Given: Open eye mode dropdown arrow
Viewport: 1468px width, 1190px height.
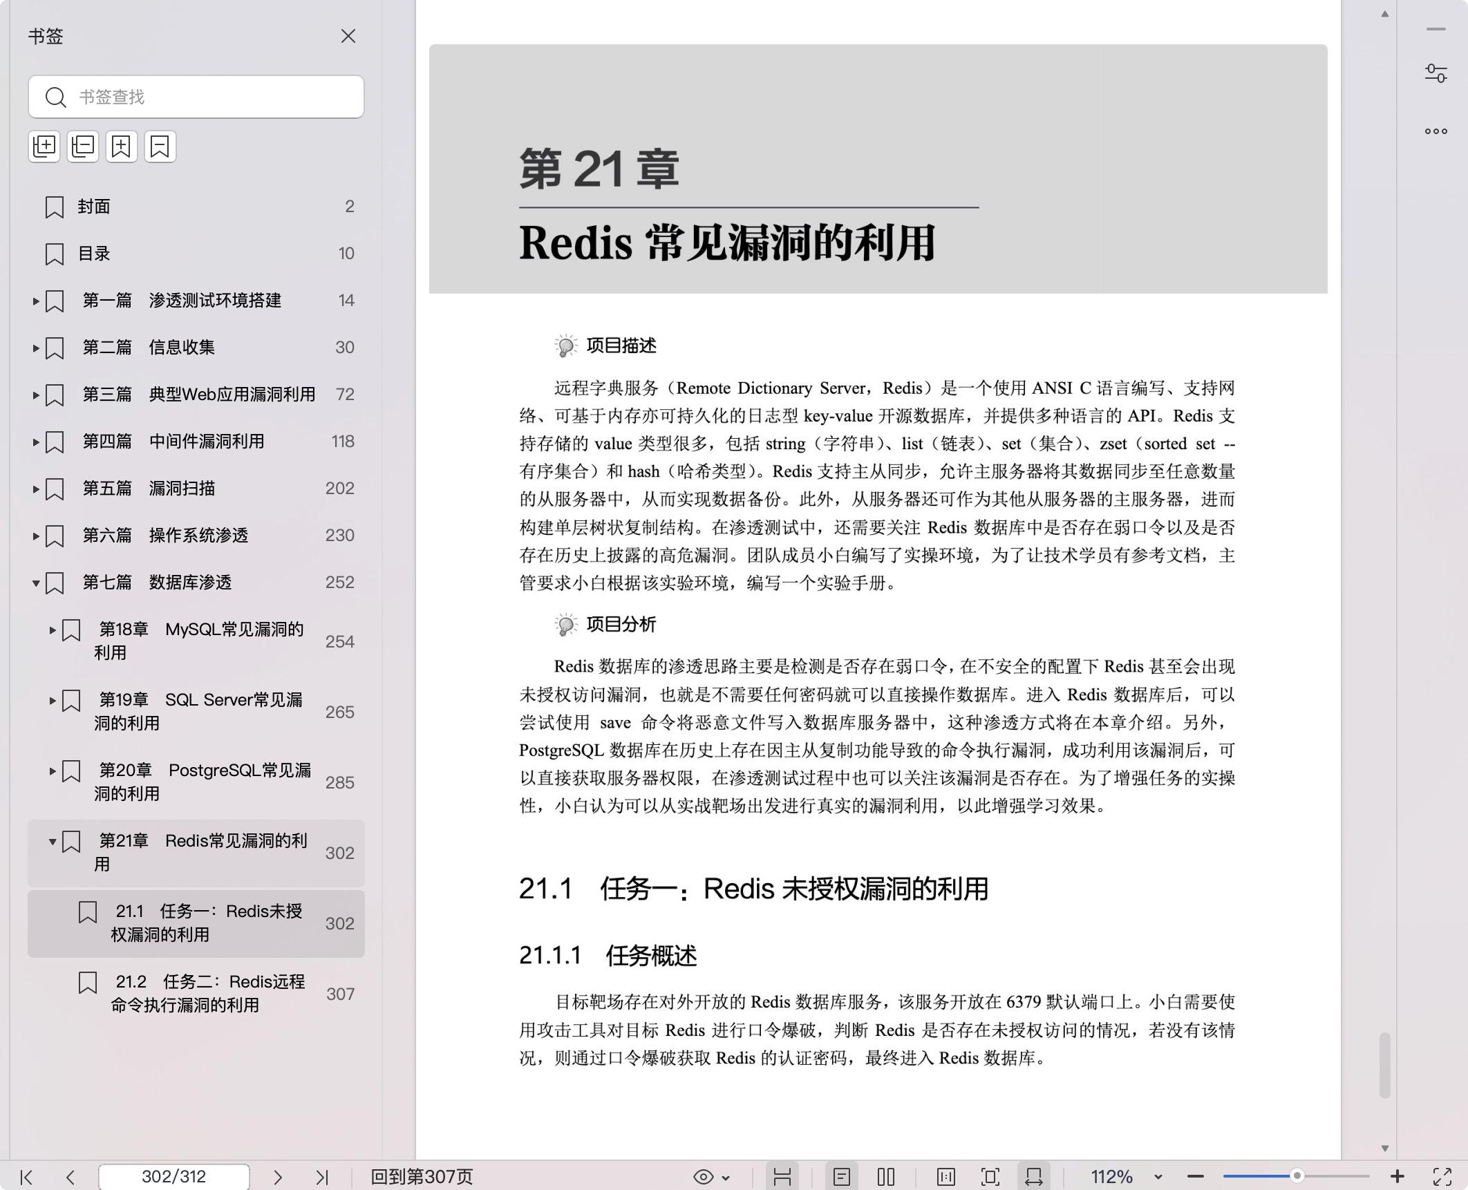Looking at the screenshot, I should coord(726,1178).
